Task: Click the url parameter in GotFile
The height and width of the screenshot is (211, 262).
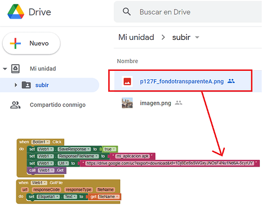Action: coord(25,190)
